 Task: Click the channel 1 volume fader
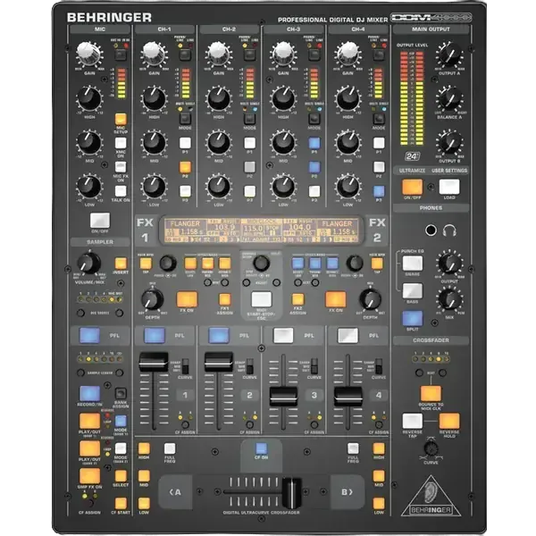point(154,362)
